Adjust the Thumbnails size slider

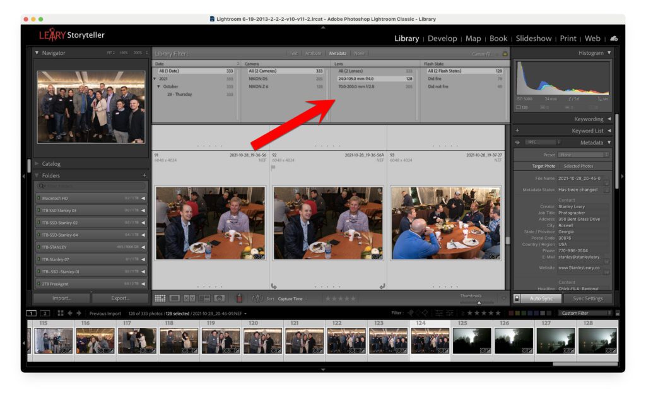click(x=479, y=302)
